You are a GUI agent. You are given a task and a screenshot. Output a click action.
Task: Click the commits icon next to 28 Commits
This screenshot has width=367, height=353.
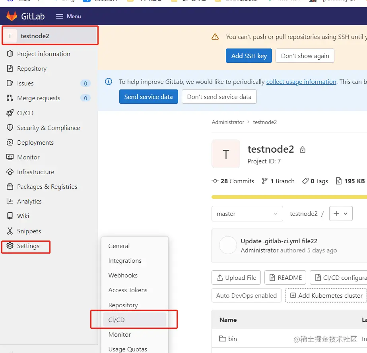(x=215, y=181)
